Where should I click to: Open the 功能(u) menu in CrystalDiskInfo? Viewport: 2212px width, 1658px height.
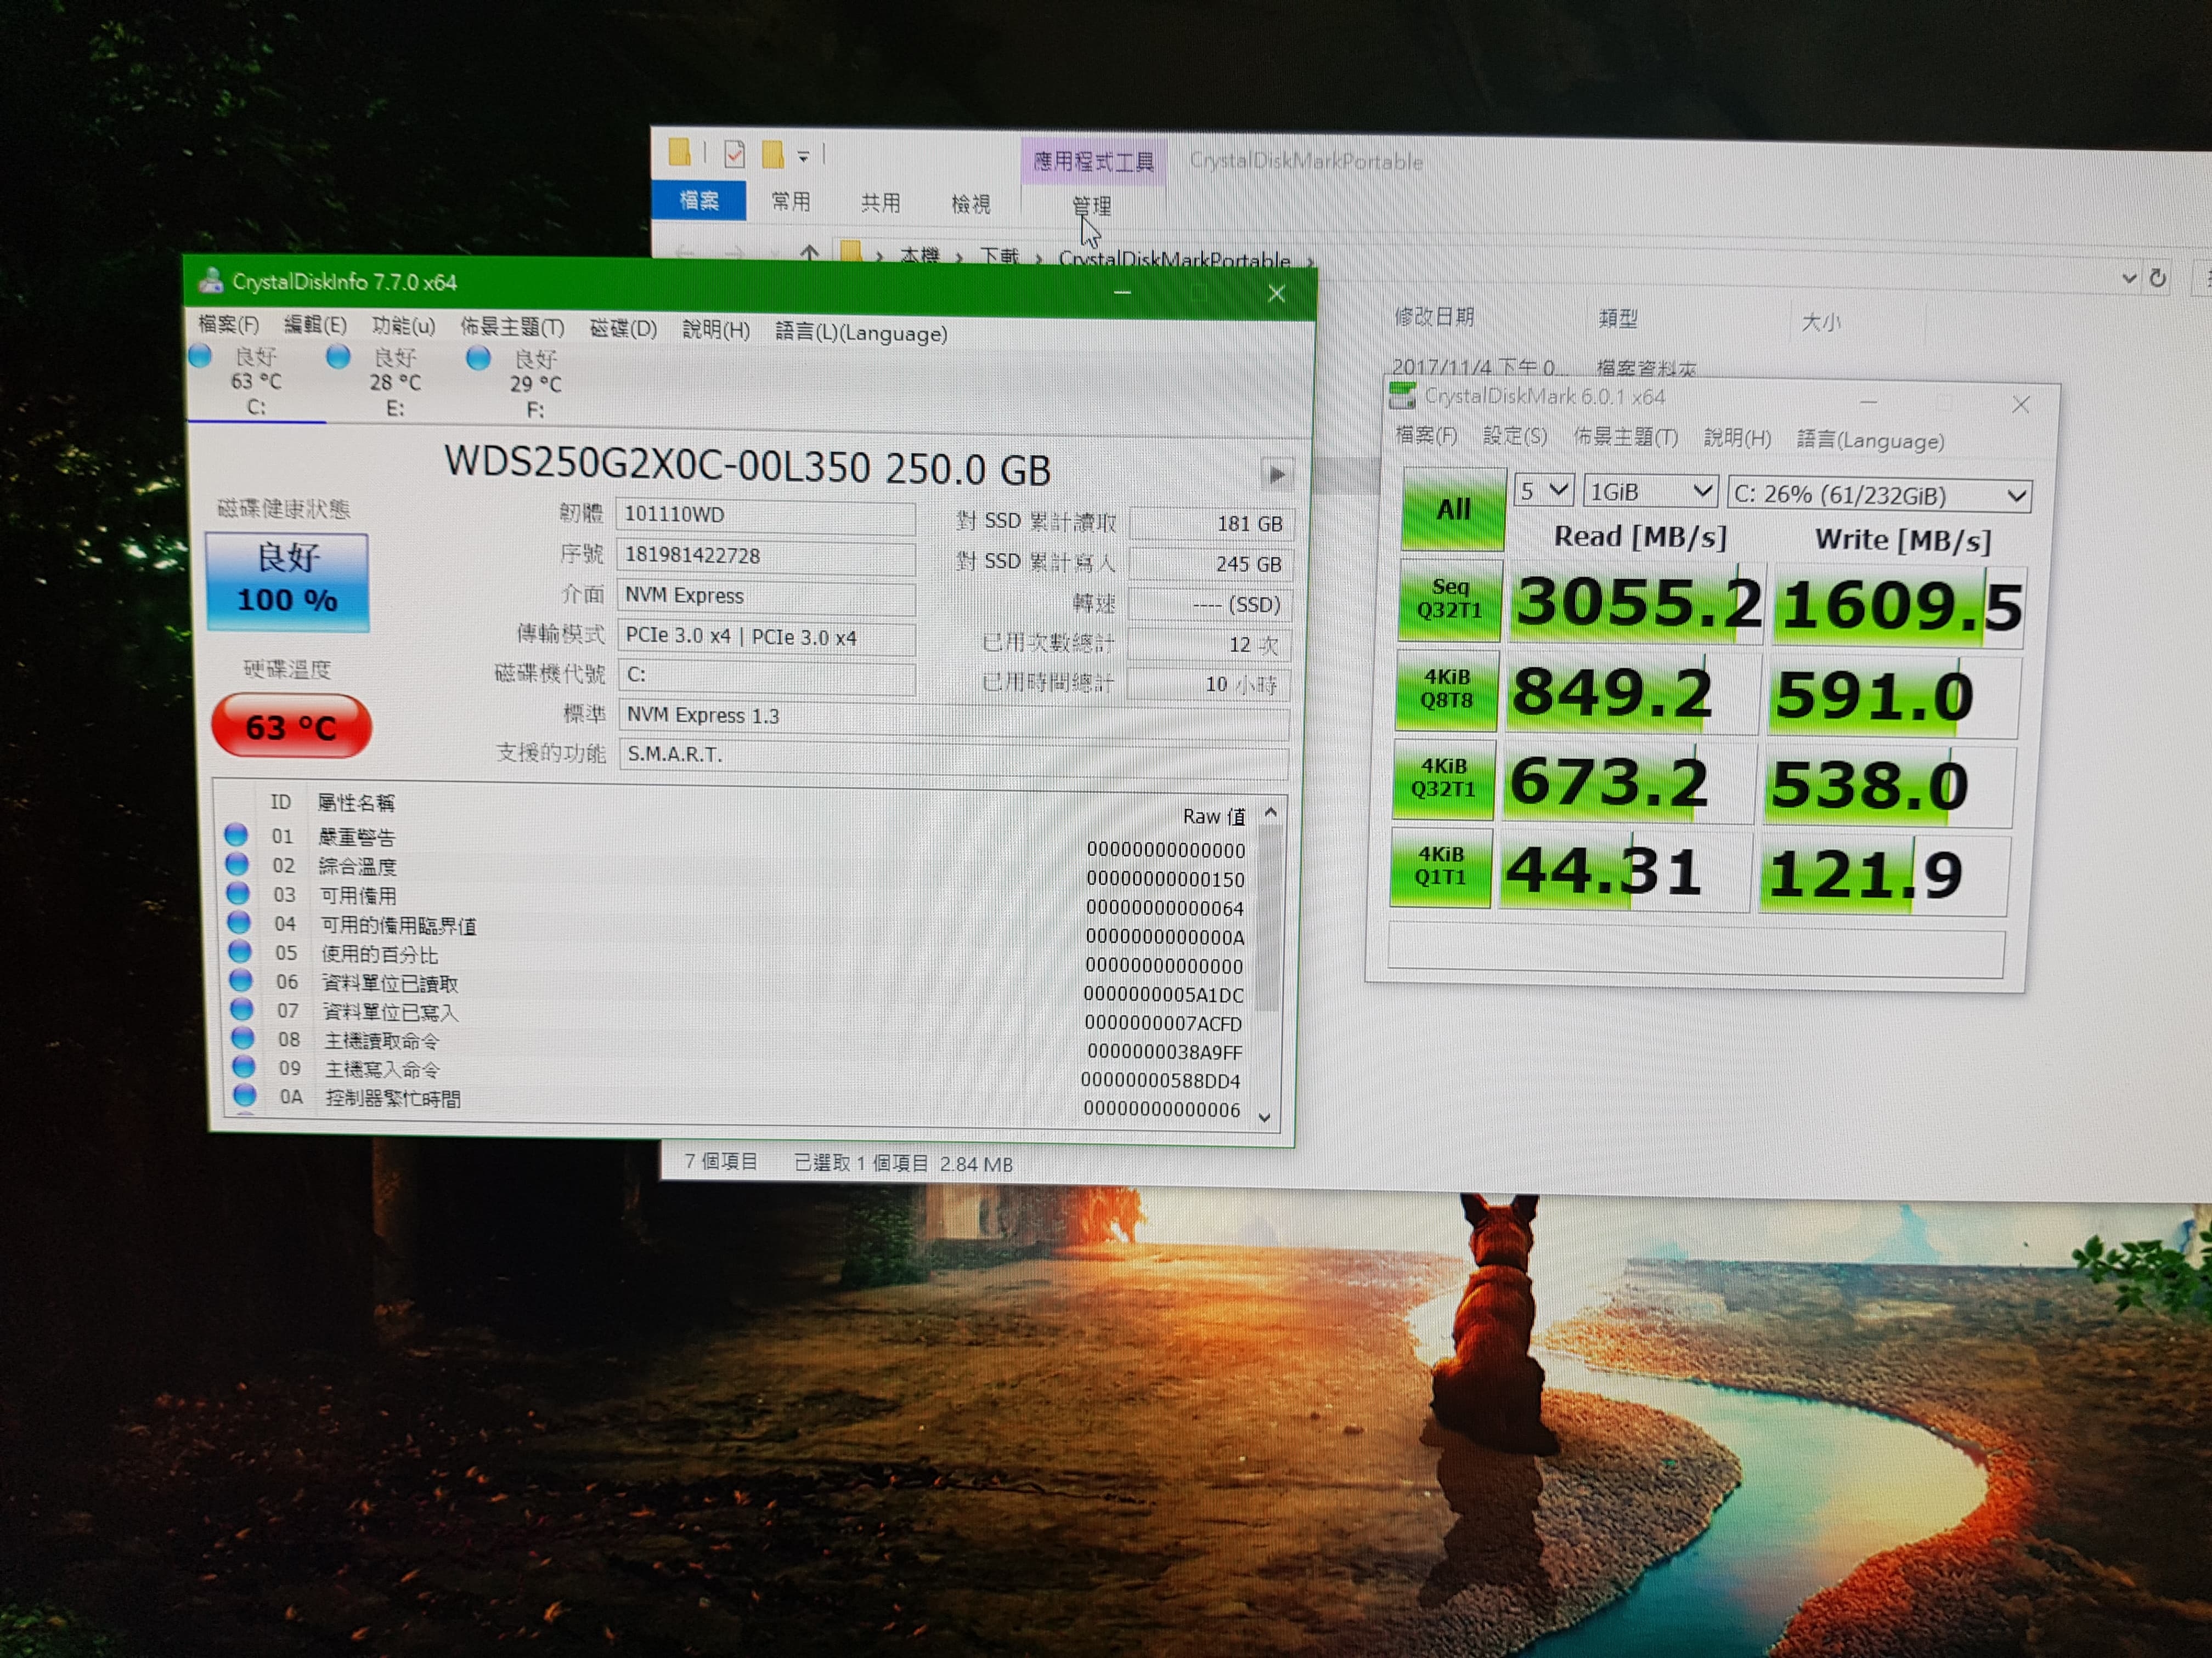[x=403, y=326]
